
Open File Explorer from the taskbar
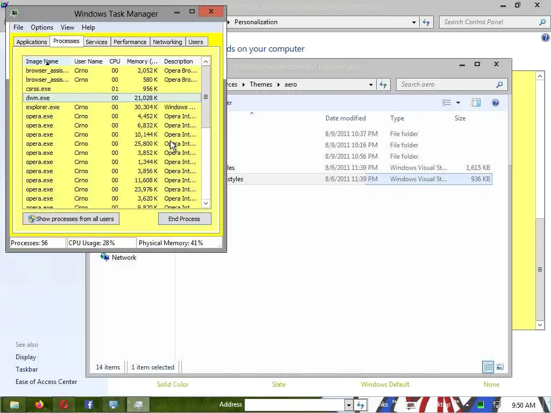tap(15, 404)
